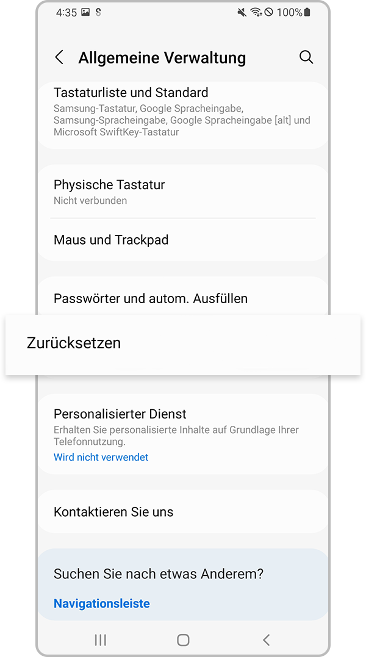Tap the Navigationsleiste link
This screenshot has height=657, width=366.
click(x=101, y=603)
